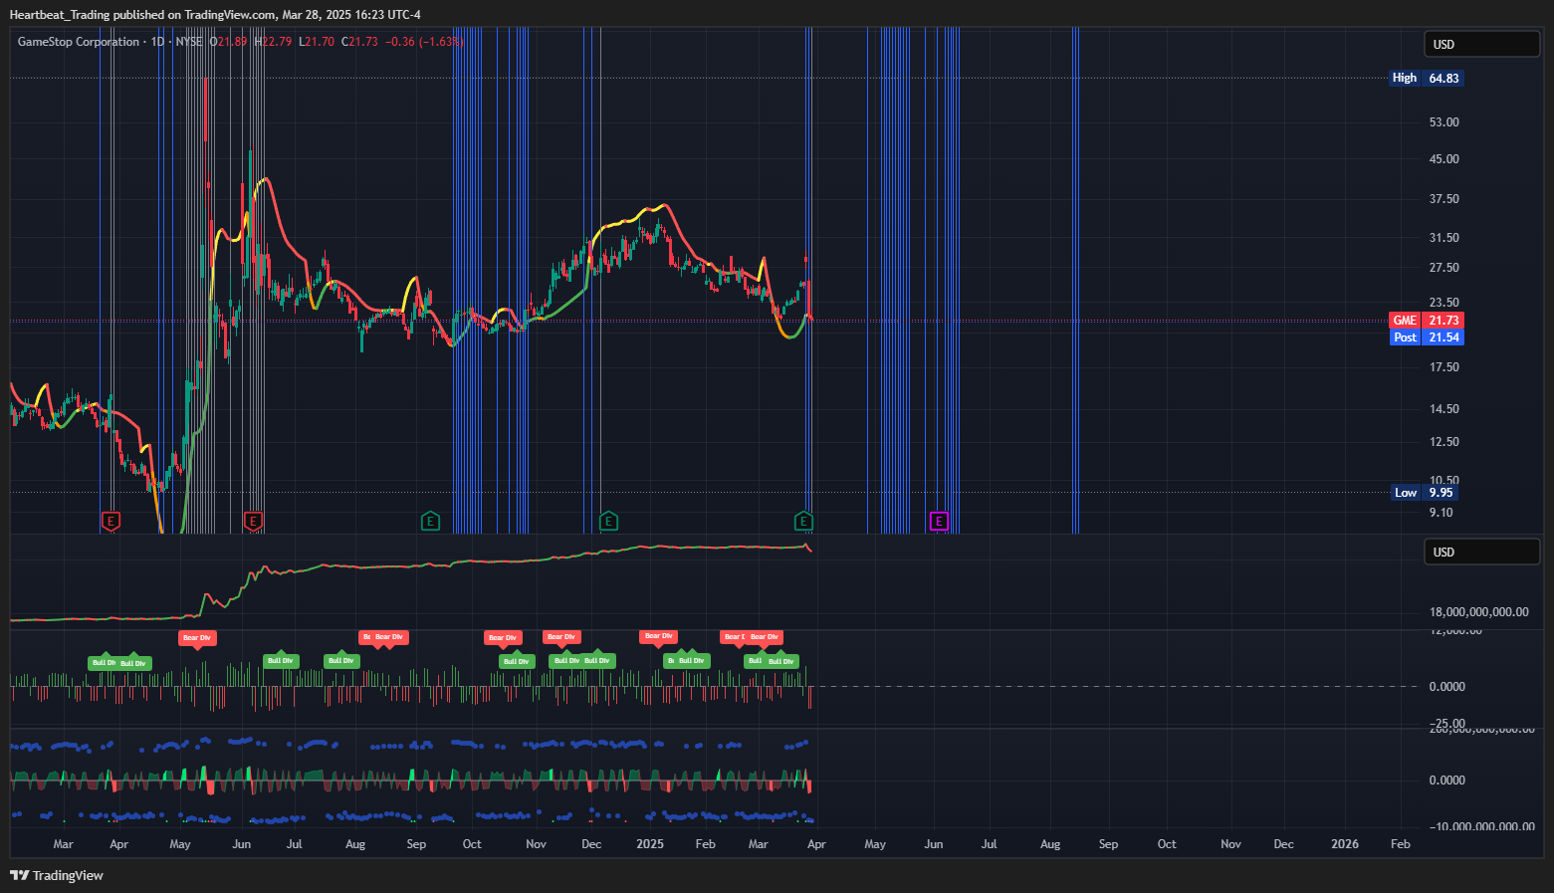Click the blue Post 21.54 price label

click(x=1427, y=337)
